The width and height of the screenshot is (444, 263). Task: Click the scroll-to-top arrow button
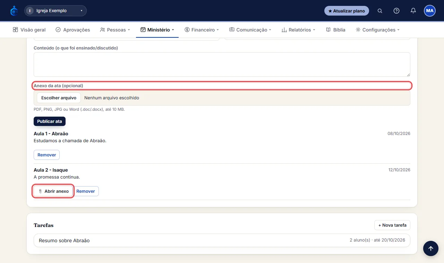pyautogui.click(x=430, y=248)
